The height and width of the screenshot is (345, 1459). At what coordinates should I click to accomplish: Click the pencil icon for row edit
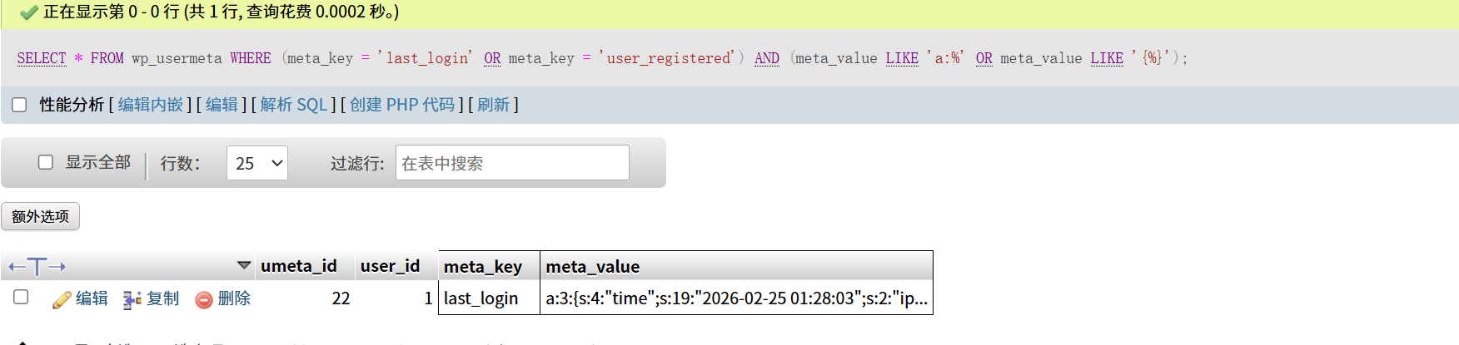[x=62, y=300]
